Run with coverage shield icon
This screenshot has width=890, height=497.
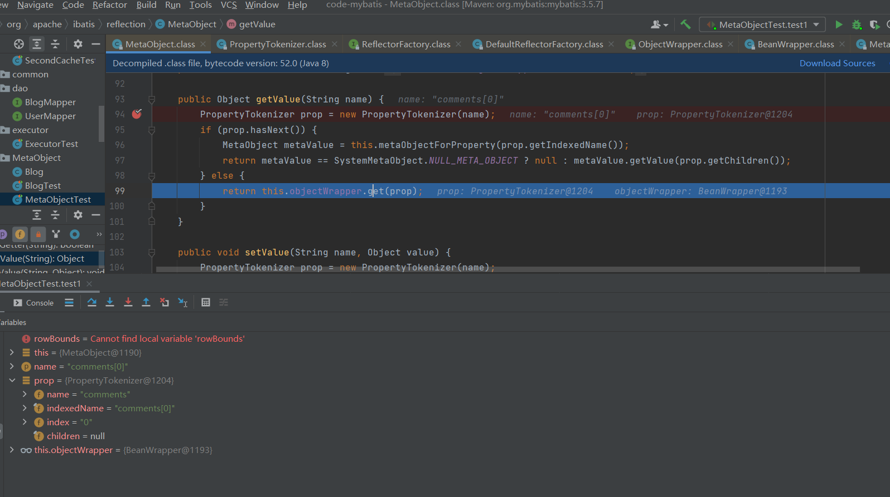[x=874, y=24]
